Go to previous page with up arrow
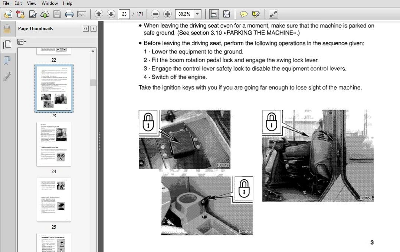Image resolution: width=400 pixels, height=252 pixels. click(x=99, y=14)
